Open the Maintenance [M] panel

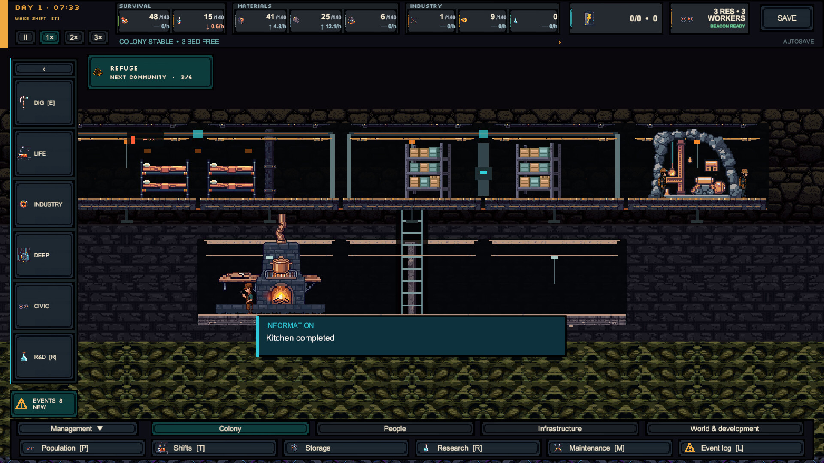click(610, 448)
